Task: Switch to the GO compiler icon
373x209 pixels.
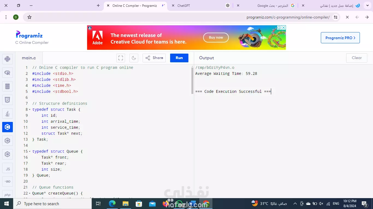Action: (7, 182)
